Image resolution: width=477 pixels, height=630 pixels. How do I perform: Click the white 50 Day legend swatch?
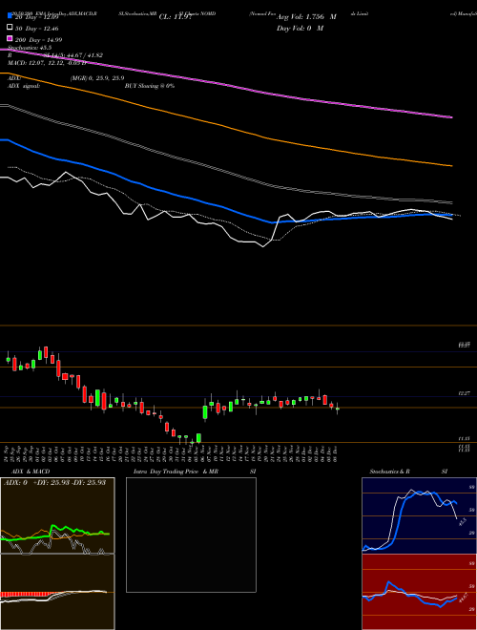[x=10, y=28]
